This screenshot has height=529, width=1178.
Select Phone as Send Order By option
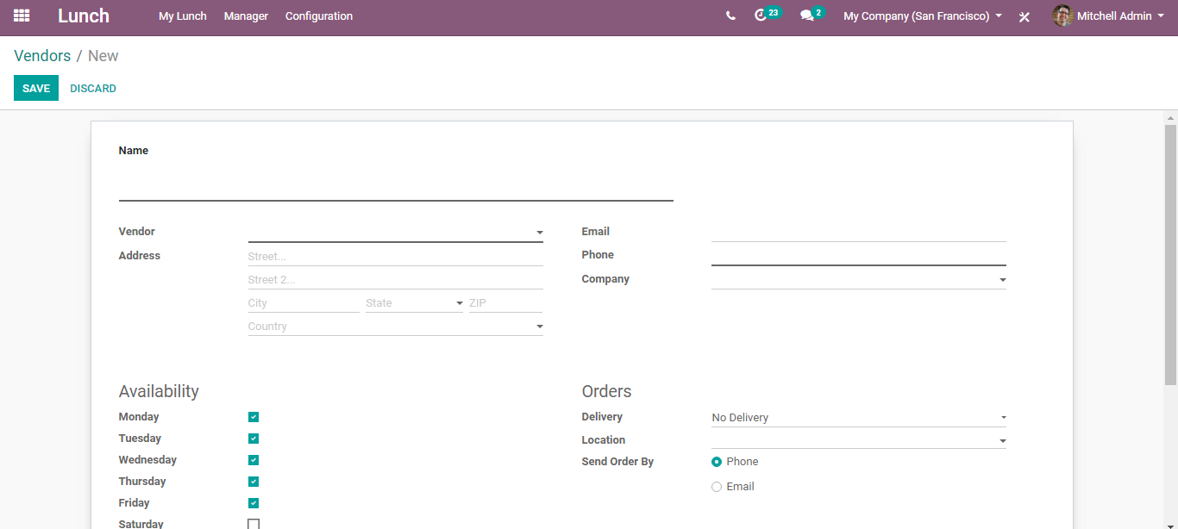click(717, 462)
